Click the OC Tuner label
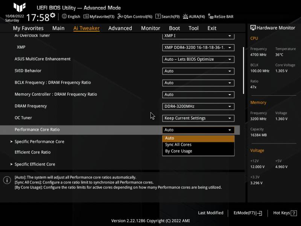The image size is (301, 226). coord(23,118)
